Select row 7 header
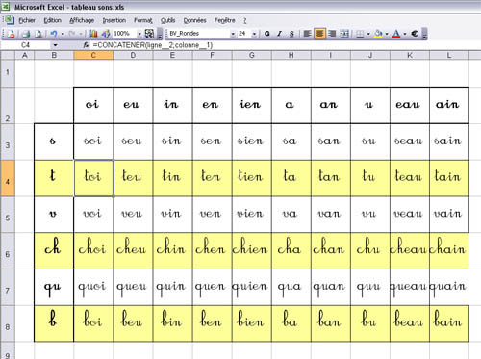Image resolution: width=481 pixels, height=359 pixels. 8,287
